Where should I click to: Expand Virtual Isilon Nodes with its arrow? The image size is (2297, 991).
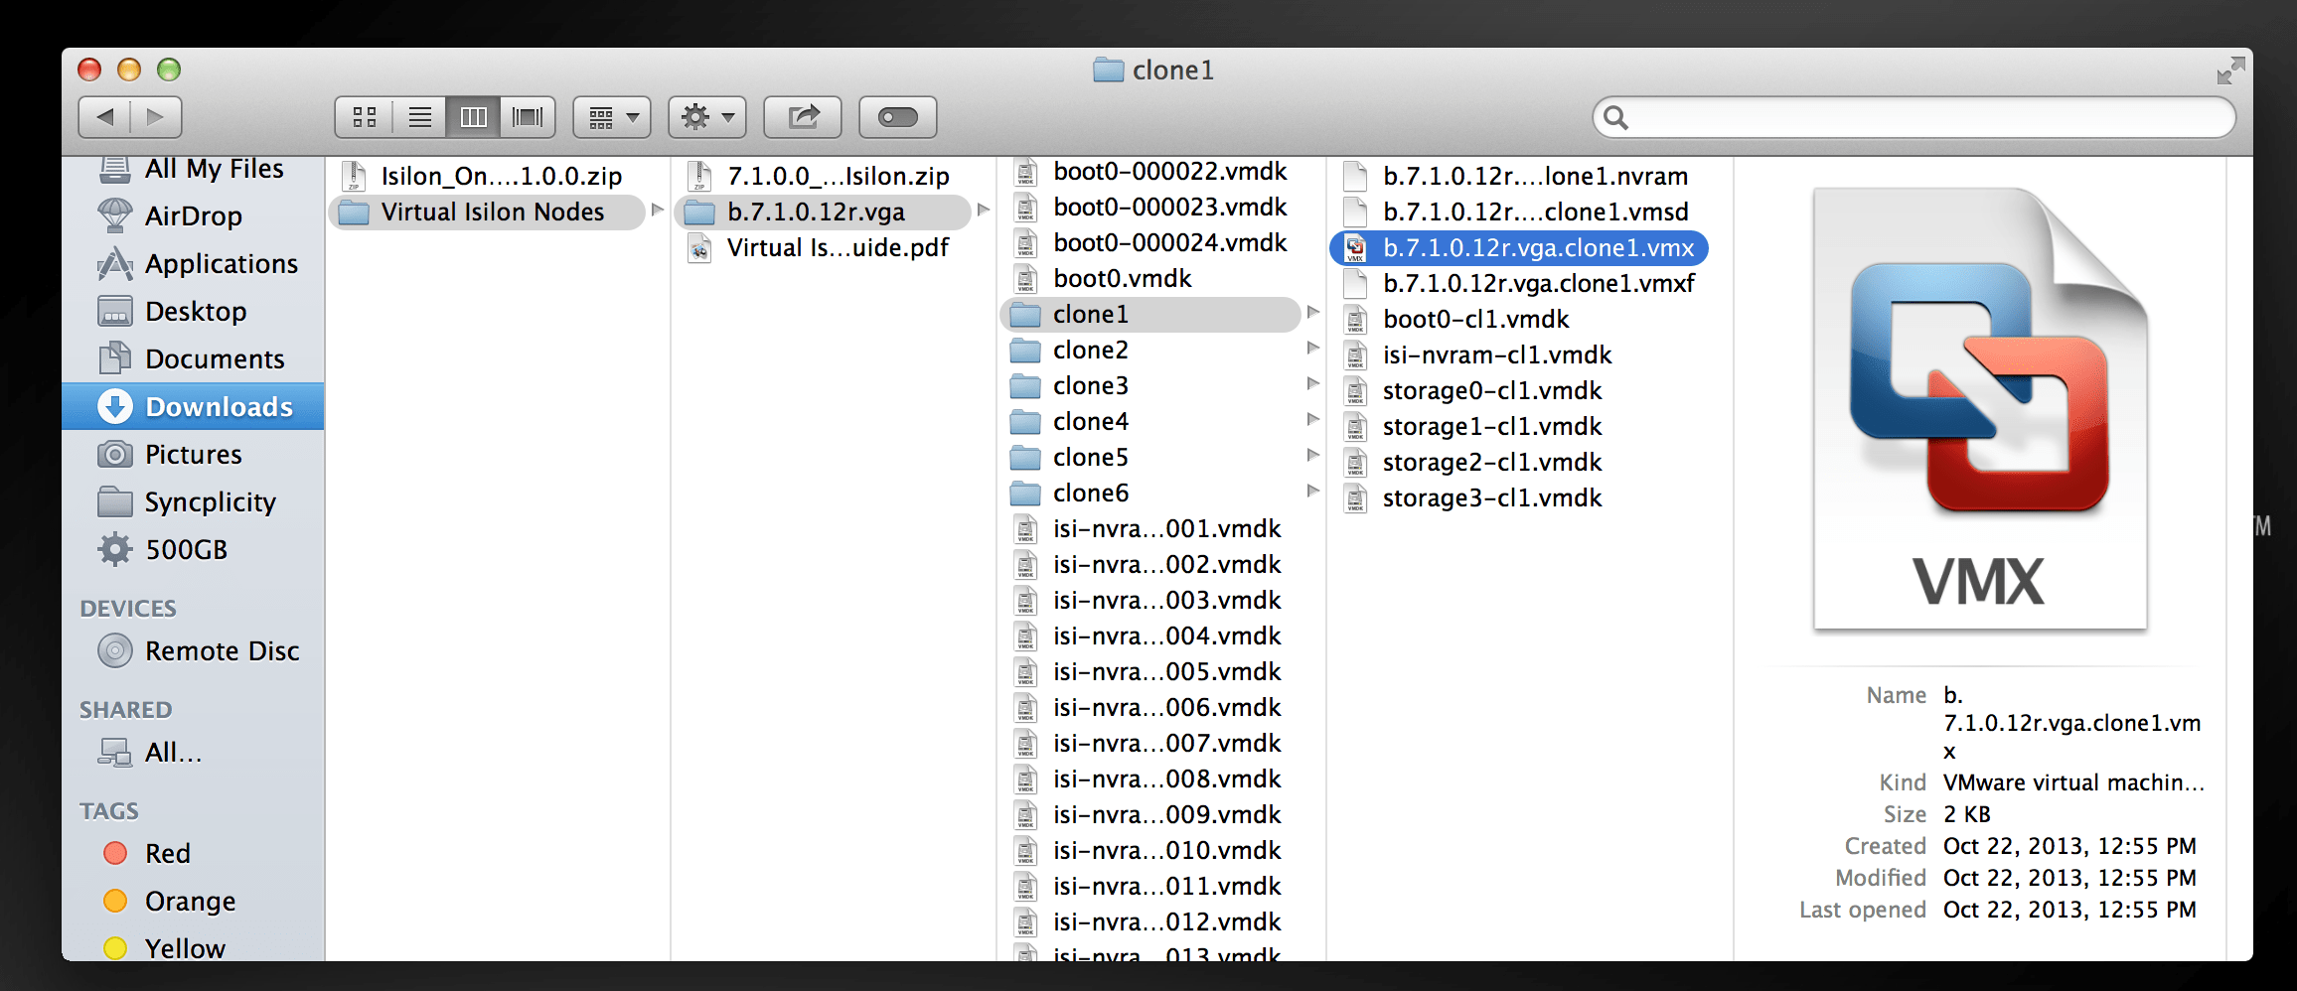click(657, 211)
